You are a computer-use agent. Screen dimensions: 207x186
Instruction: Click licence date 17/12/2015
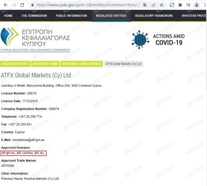tap(30, 101)
